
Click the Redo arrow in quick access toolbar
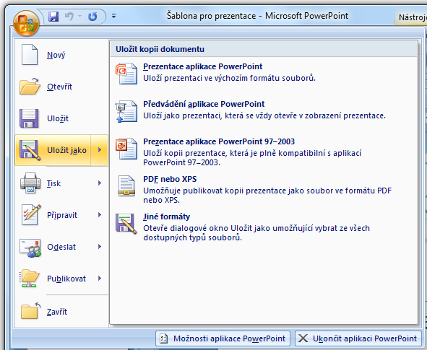(92, 17)
